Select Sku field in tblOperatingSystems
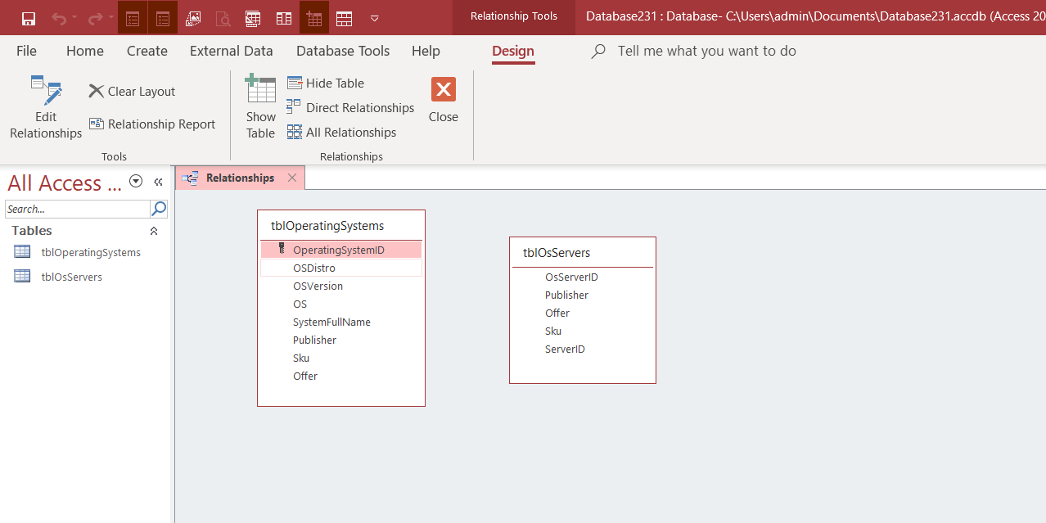 [341, 358]
